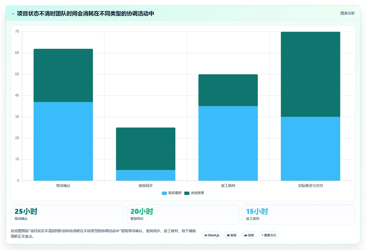Click the blue segment of the 重复同步 bar

tap(146, 175)
